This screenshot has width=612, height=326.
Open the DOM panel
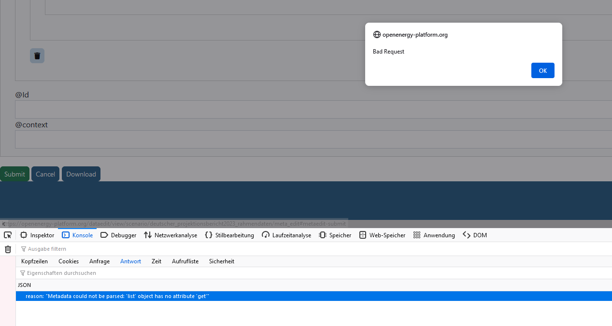click(x=475, y=235)
